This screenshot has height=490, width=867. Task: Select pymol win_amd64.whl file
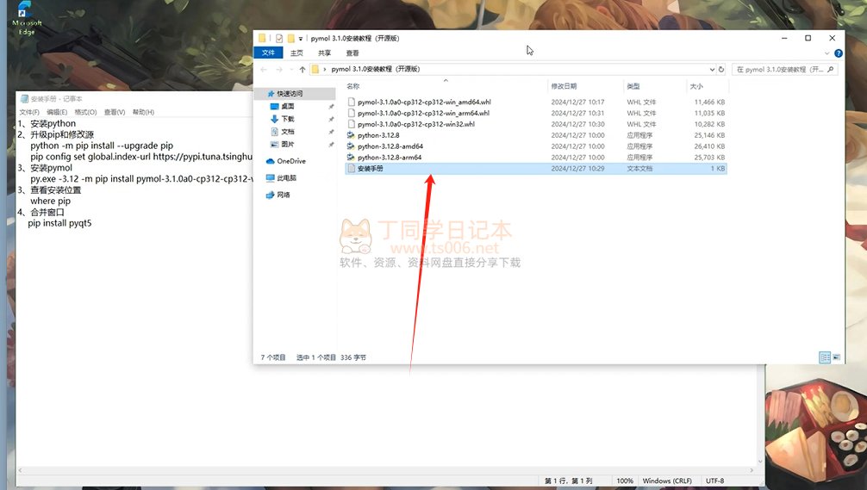pyautogui.click(x=423, y=102)
